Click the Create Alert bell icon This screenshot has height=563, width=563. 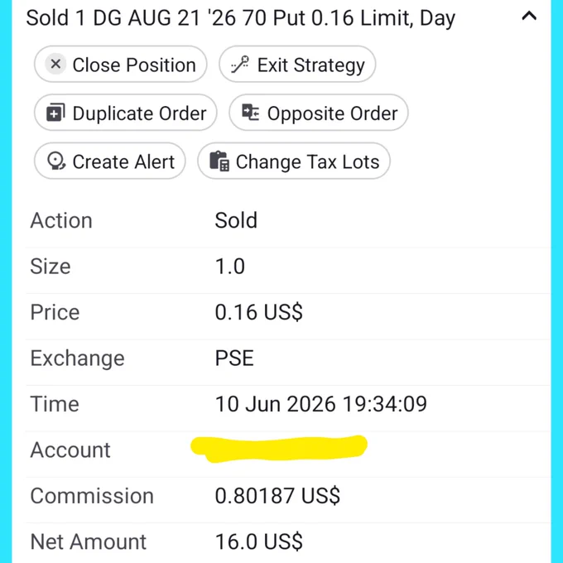(x=56, y=161)
